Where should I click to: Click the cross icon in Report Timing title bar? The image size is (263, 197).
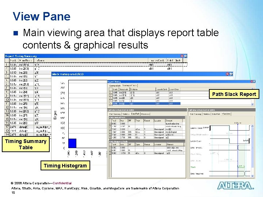[x=254, y=81]
